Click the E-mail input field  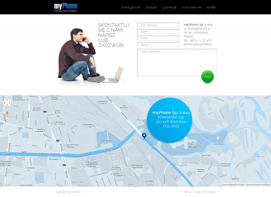coord(158,38)
